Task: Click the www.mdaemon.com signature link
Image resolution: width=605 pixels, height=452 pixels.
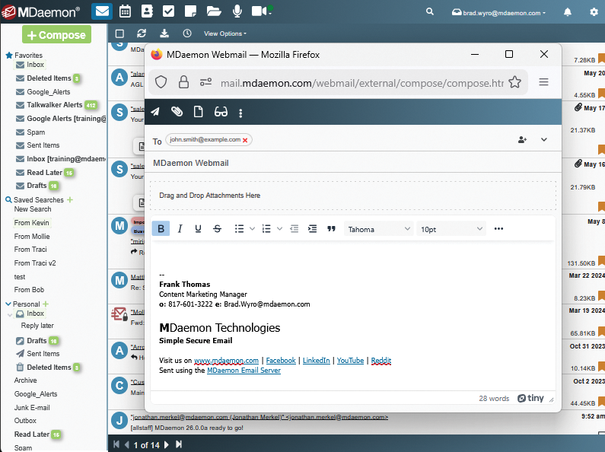Action: point(226,361)
